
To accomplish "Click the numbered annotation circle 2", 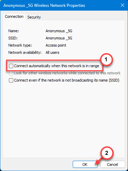I will coord(107,153).
